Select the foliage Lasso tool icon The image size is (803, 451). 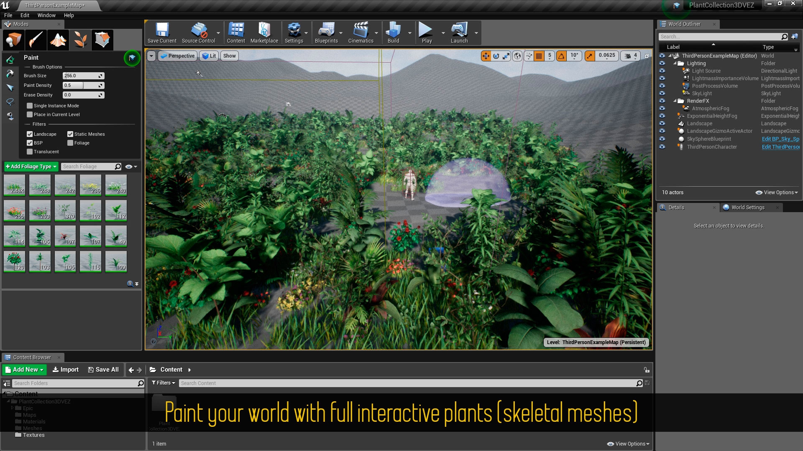(x=10, y=102)
